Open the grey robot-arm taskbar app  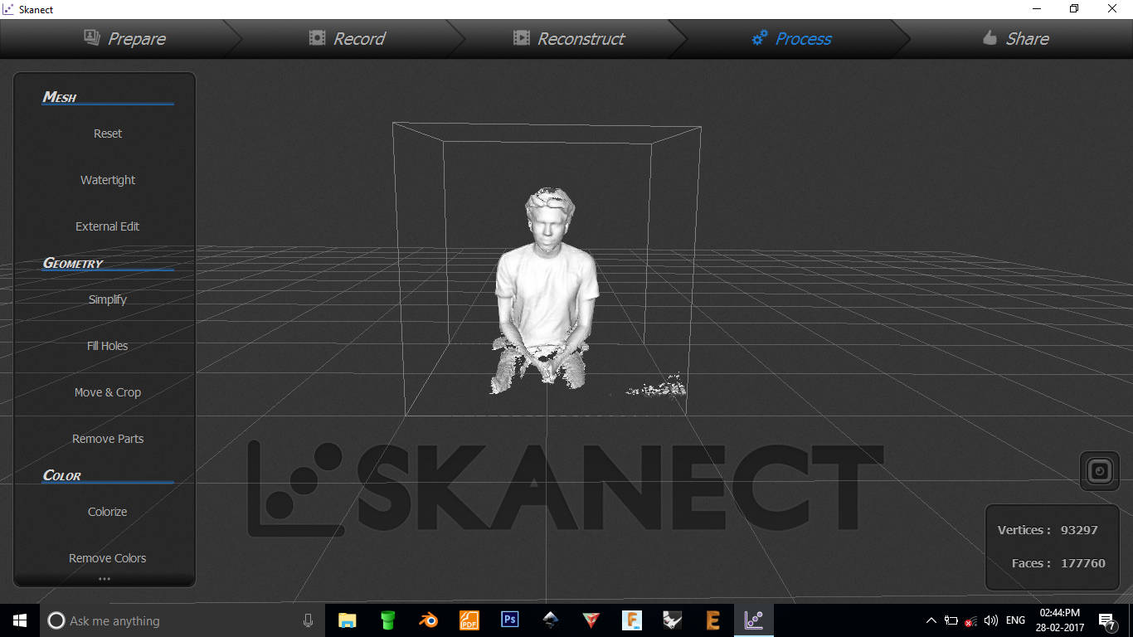(x=673, y=620)
